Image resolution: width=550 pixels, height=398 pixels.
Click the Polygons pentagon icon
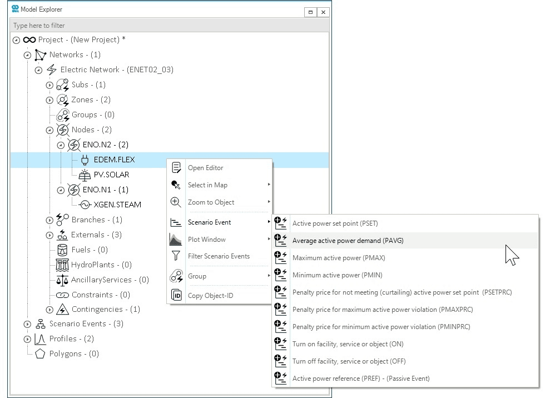point(40,354)
